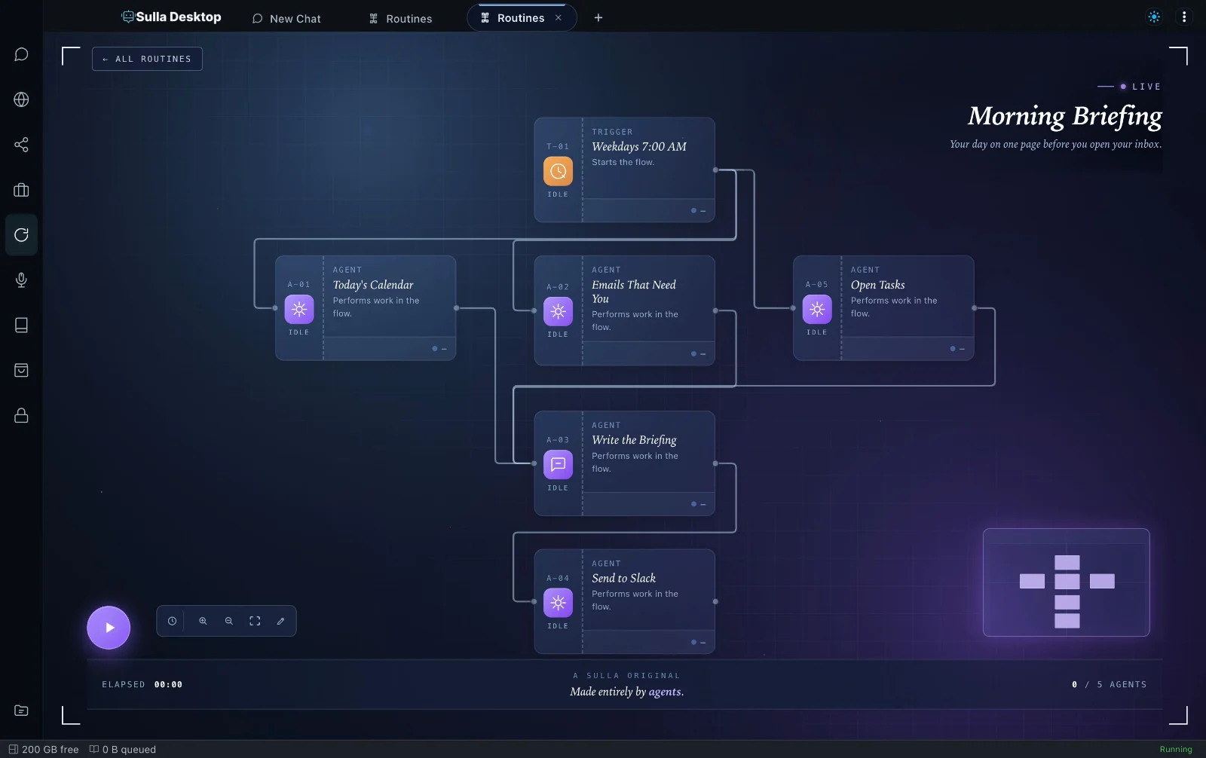Open the globe browser icon in the sidebar

(21, 99)
